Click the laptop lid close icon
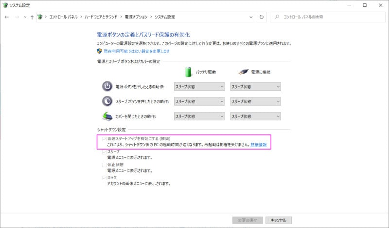This screenshot has height=228, width=389. (107, 116)
